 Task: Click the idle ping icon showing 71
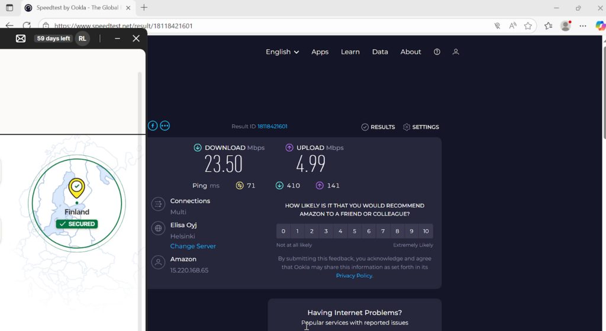click(x=240, y=185)
